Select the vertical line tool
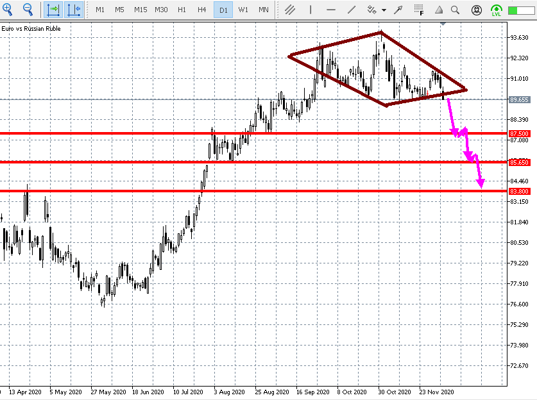Viewport: 537px width, 400px height. (x=311, y=10)
